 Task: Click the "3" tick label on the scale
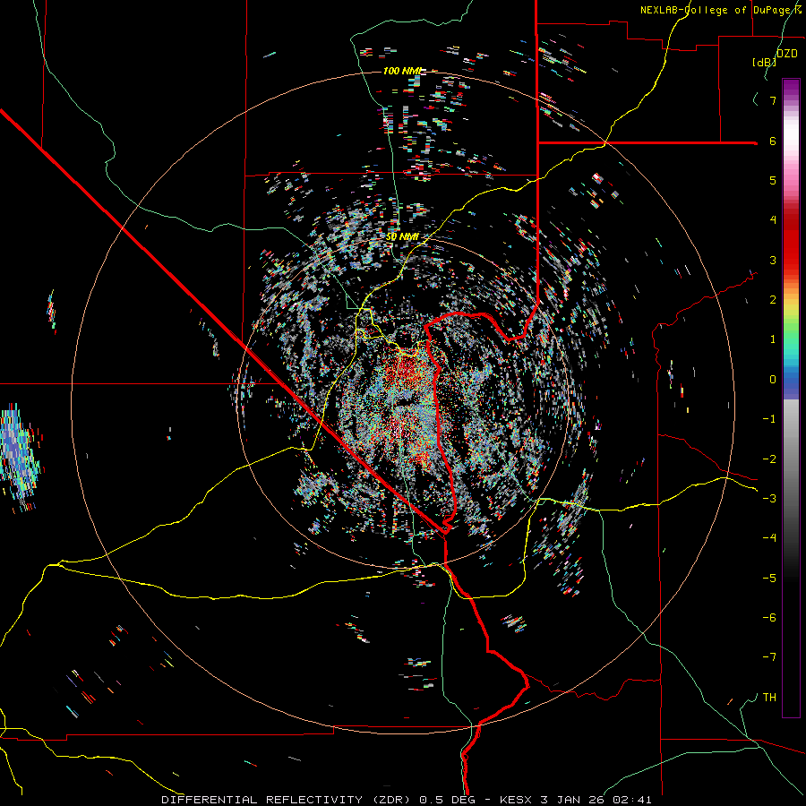[x=773, y=260]
